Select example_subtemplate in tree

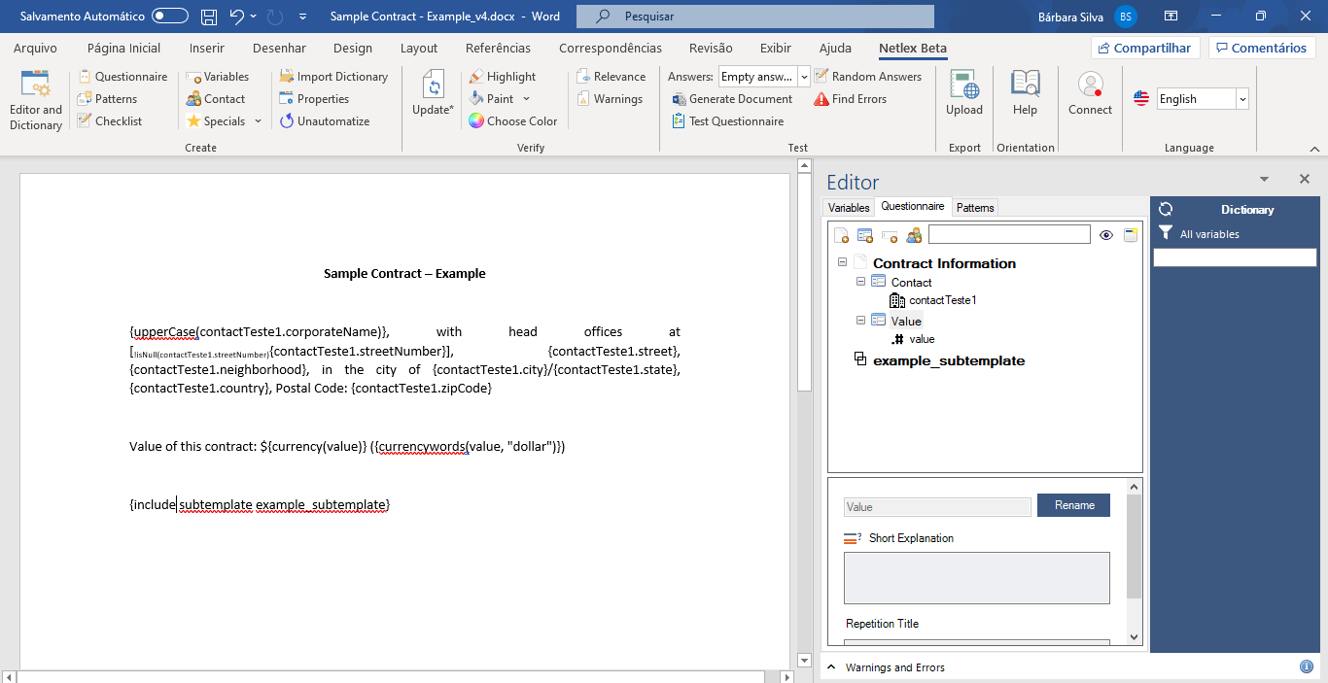coord(949,360)
